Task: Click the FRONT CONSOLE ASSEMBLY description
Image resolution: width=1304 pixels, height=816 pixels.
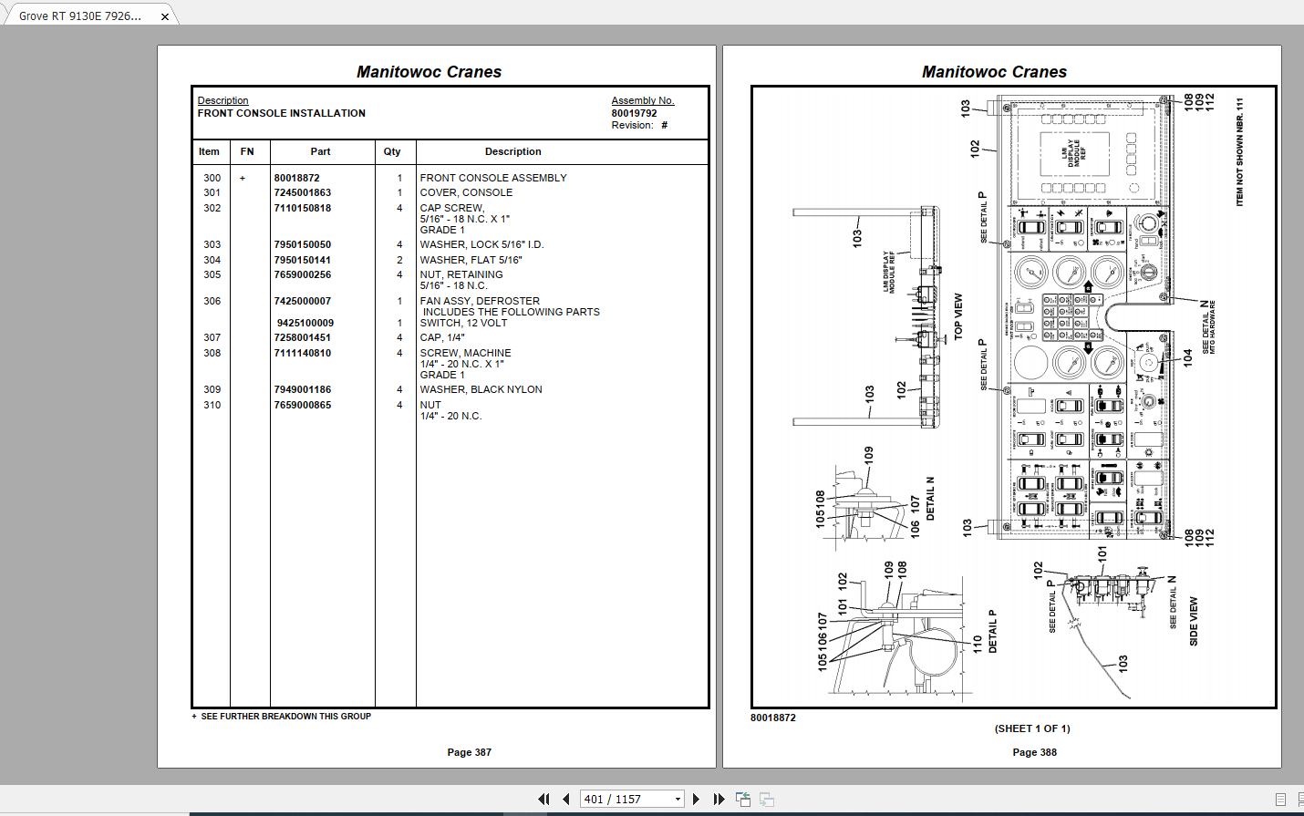Action: 493,178
